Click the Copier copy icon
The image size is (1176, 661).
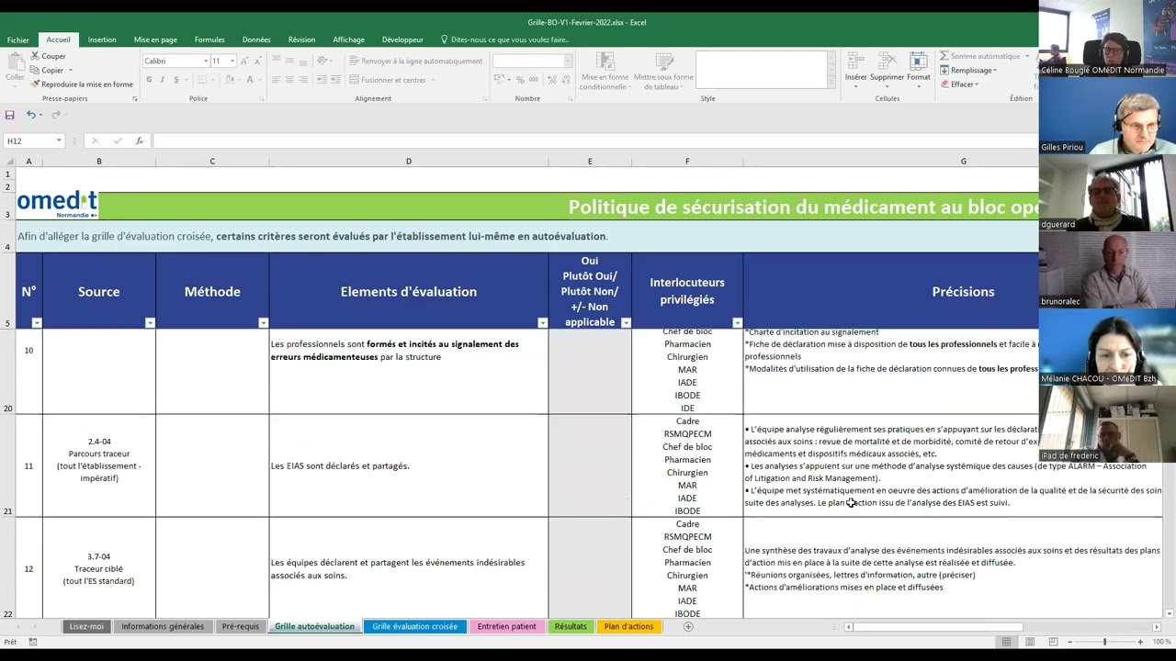coord(35,70)
